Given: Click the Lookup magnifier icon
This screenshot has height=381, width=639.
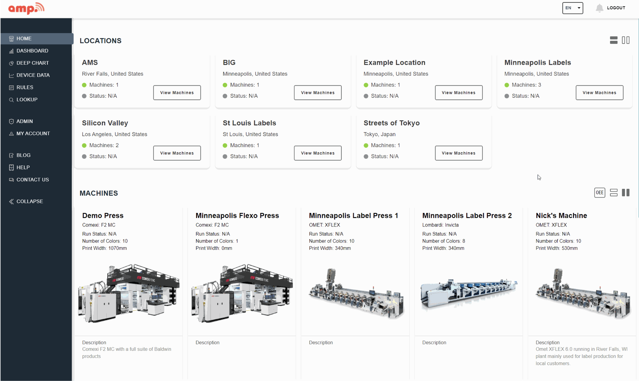Looking at the screenshot, I should pyautogui.click(x=11, y=100).
